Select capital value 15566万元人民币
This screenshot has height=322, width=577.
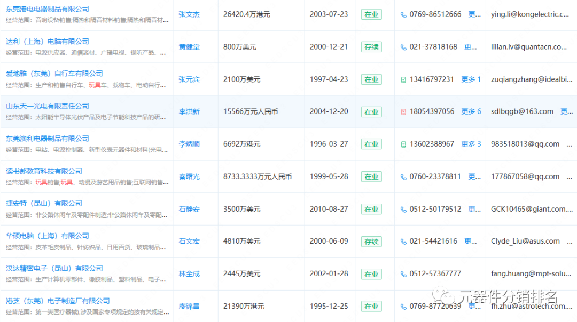click(250, 111)
